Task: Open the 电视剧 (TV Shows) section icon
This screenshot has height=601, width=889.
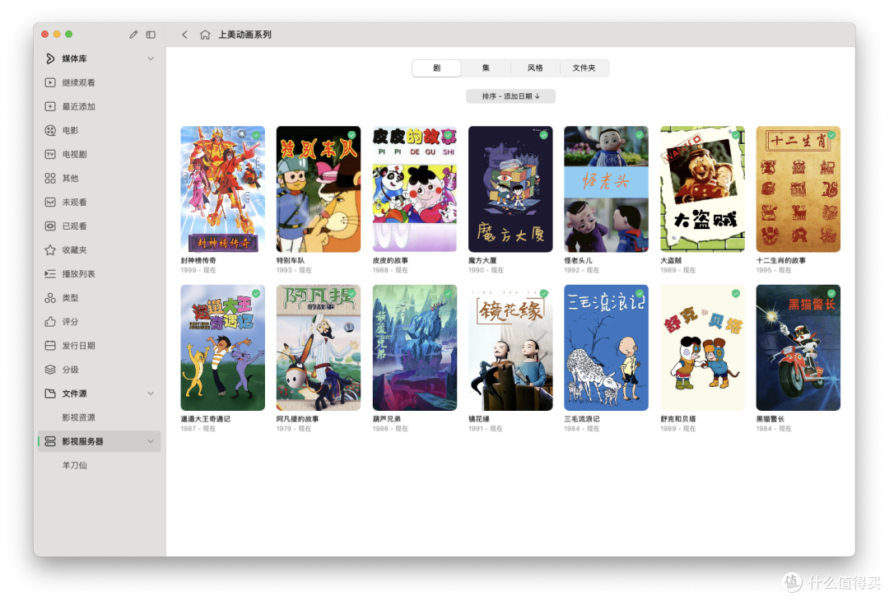Action: click(x=51, y=154)
